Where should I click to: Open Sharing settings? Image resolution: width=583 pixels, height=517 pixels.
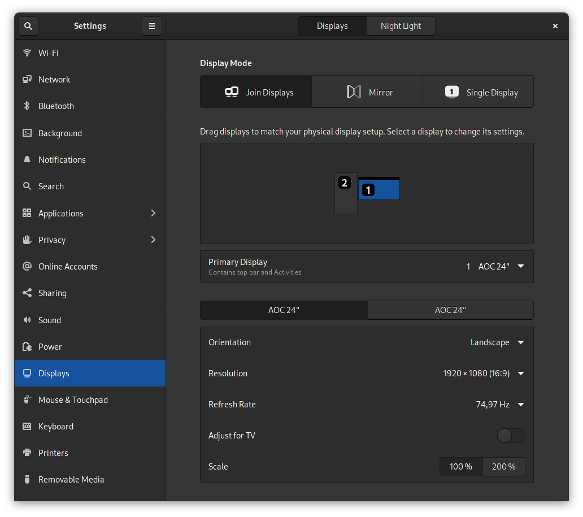(x=90, y=293)
